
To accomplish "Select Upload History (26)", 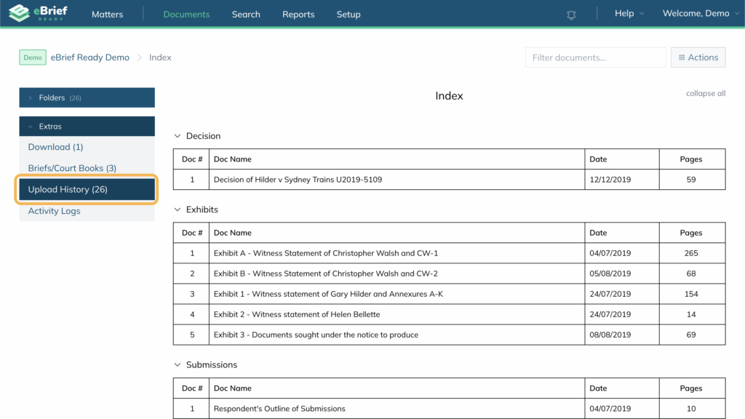I will coord(87,189).
